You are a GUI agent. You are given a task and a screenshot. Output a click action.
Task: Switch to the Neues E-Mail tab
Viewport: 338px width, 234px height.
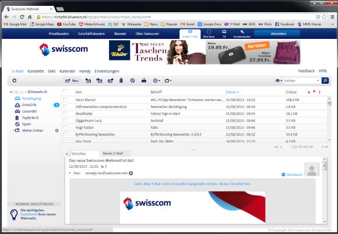point(113,153)
